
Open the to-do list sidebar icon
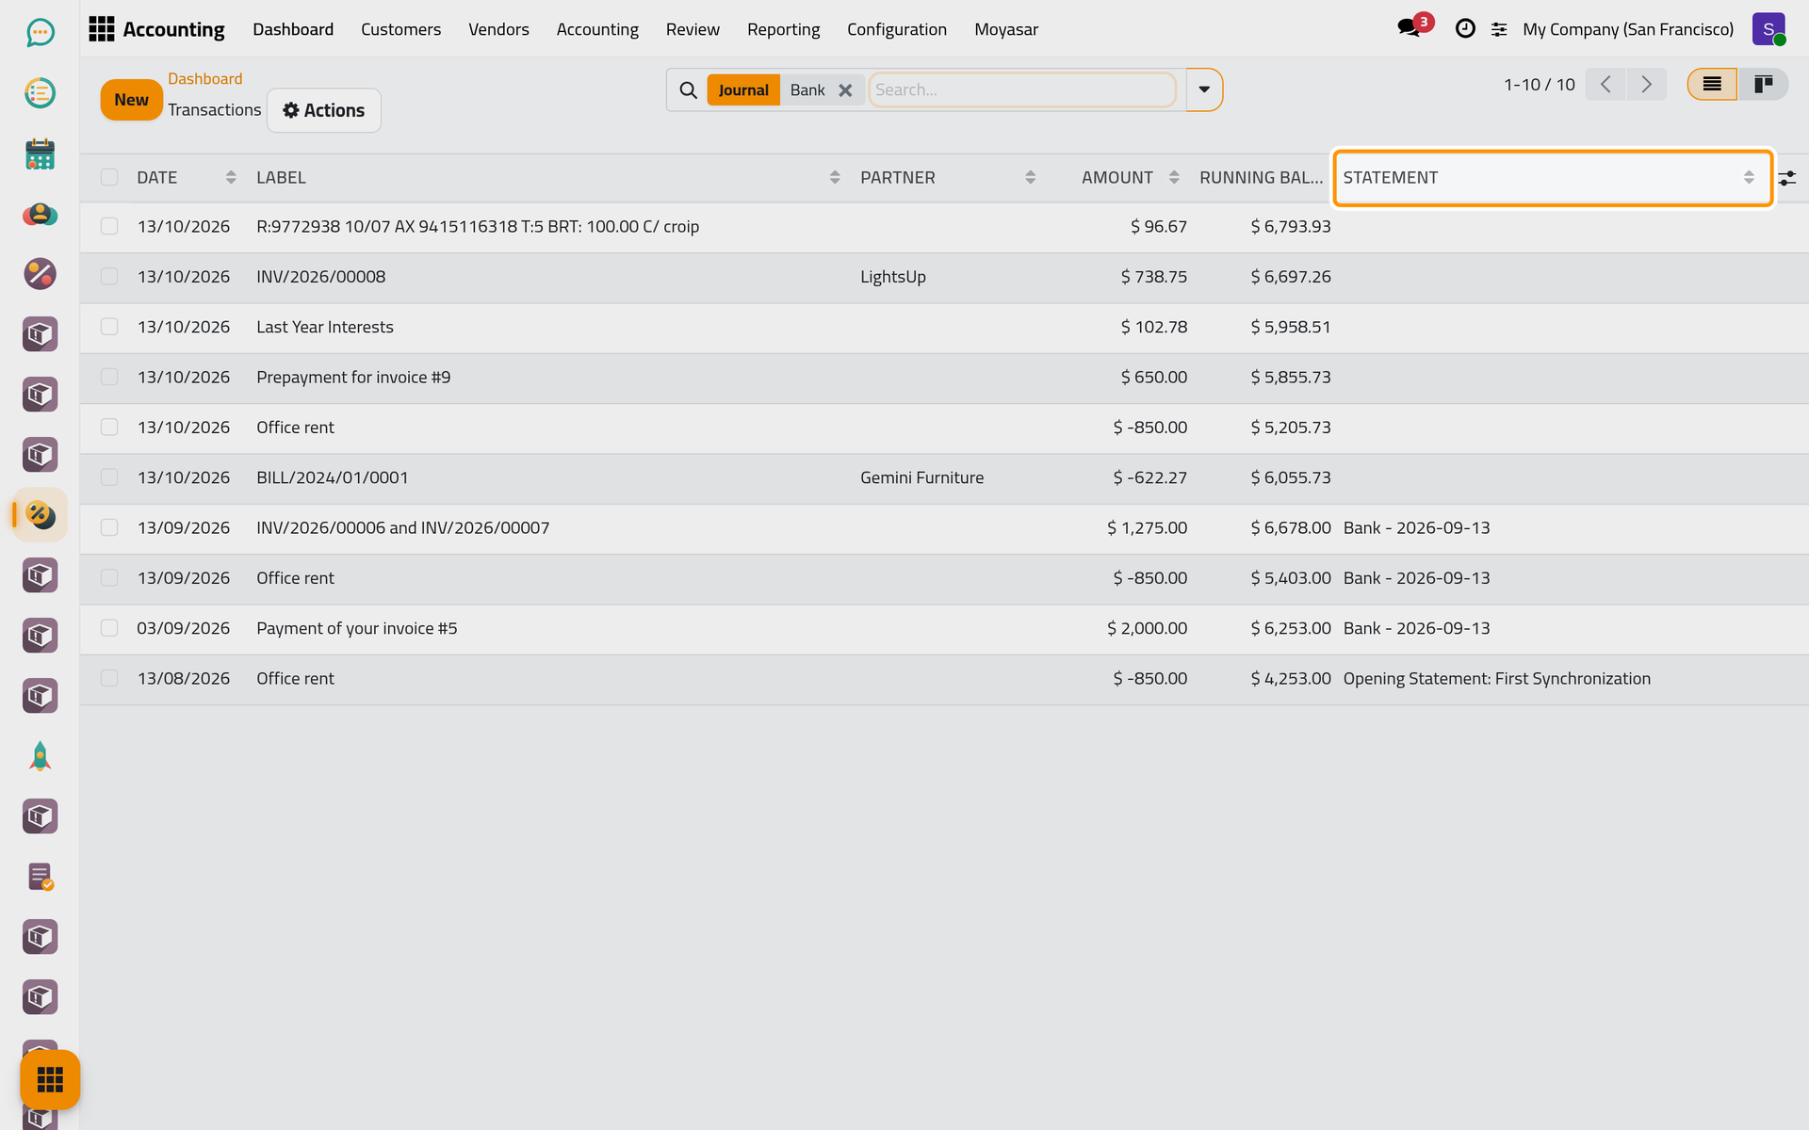[x=40, y=93]
